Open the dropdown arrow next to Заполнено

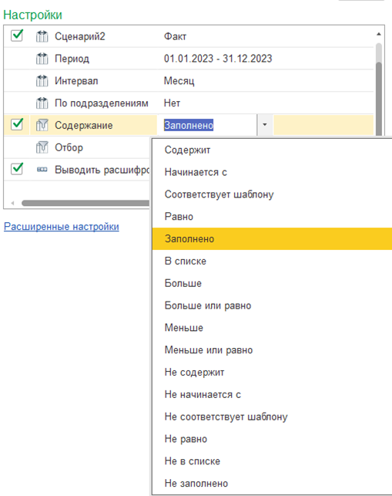tap(265, 125)
